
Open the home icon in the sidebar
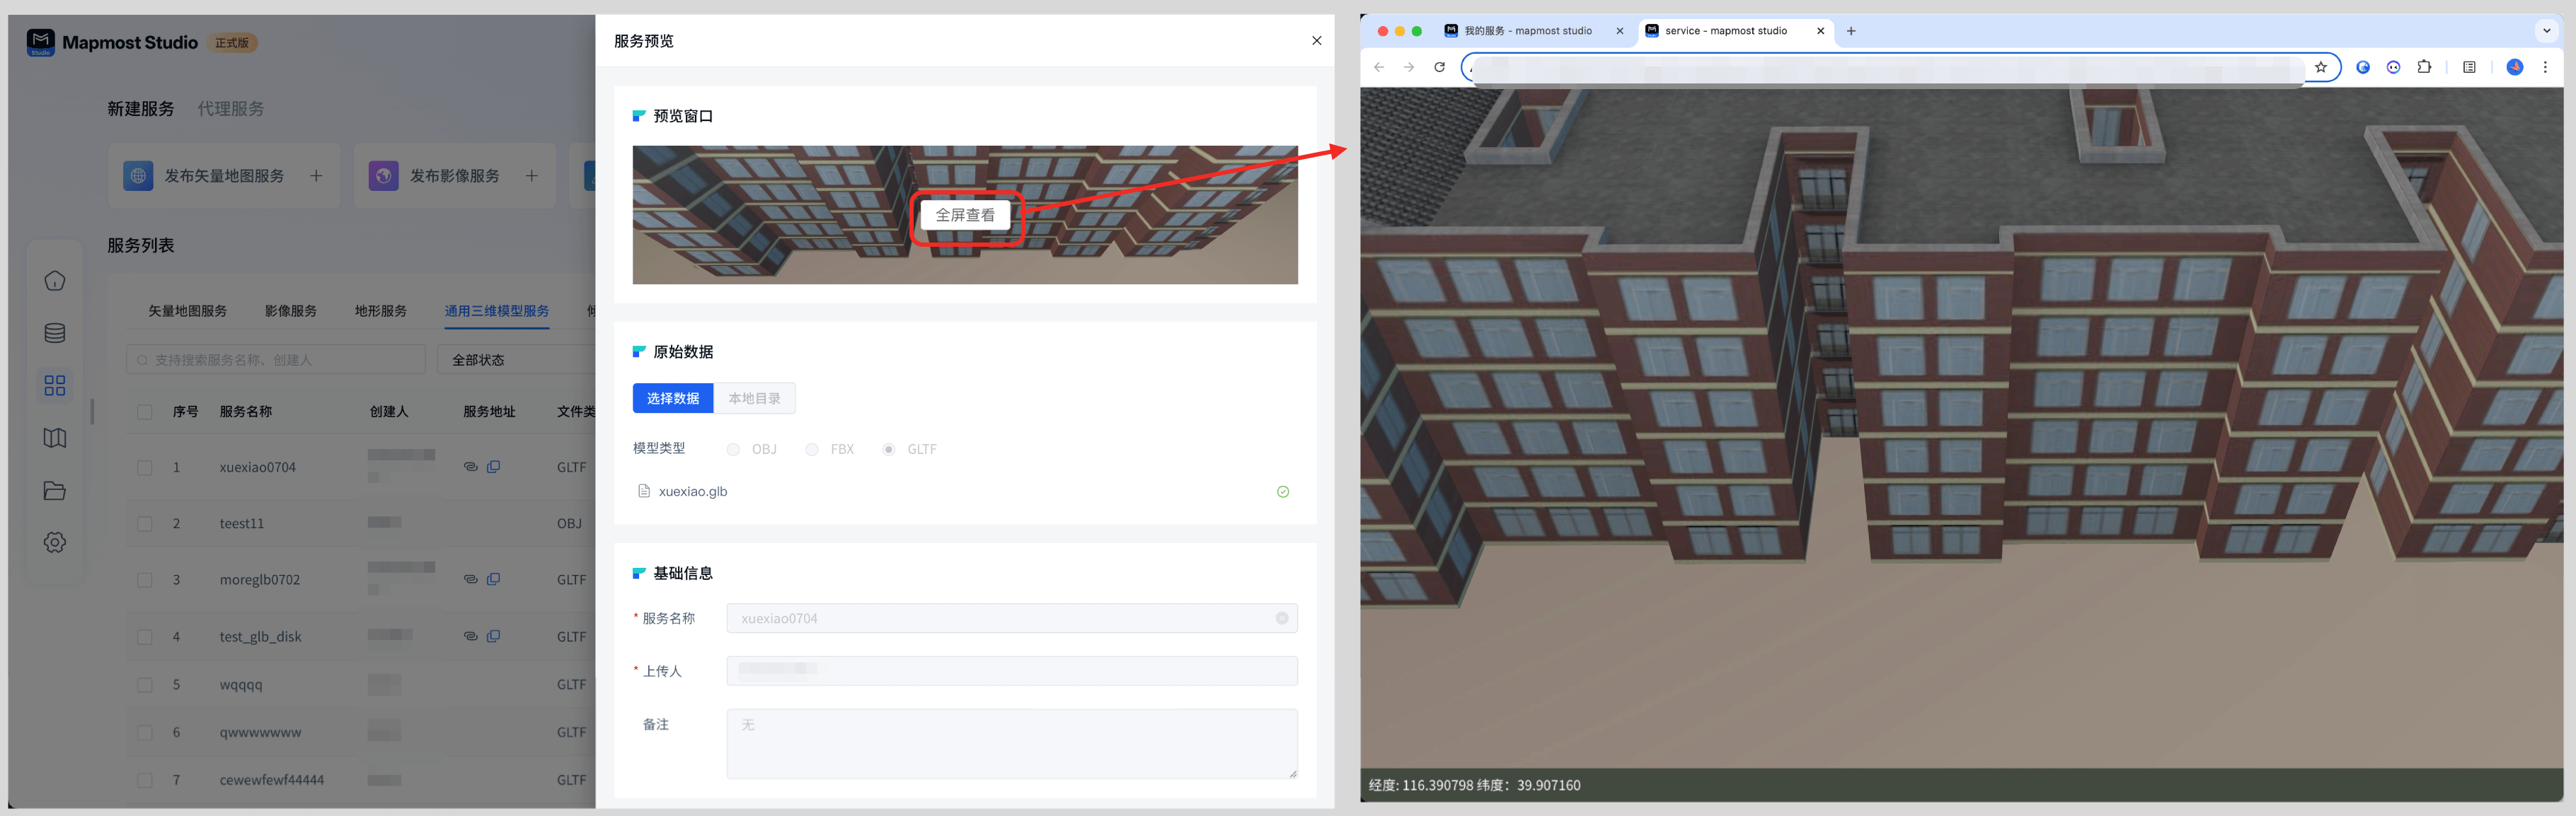coord(55,281)
